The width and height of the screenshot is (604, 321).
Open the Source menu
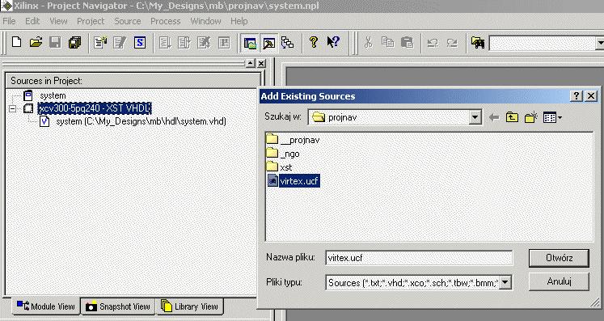128,21
